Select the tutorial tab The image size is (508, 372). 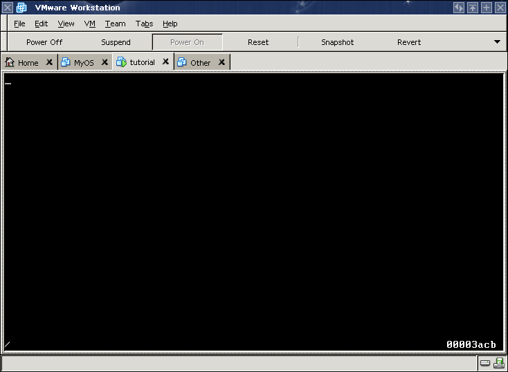coord(143,62)
